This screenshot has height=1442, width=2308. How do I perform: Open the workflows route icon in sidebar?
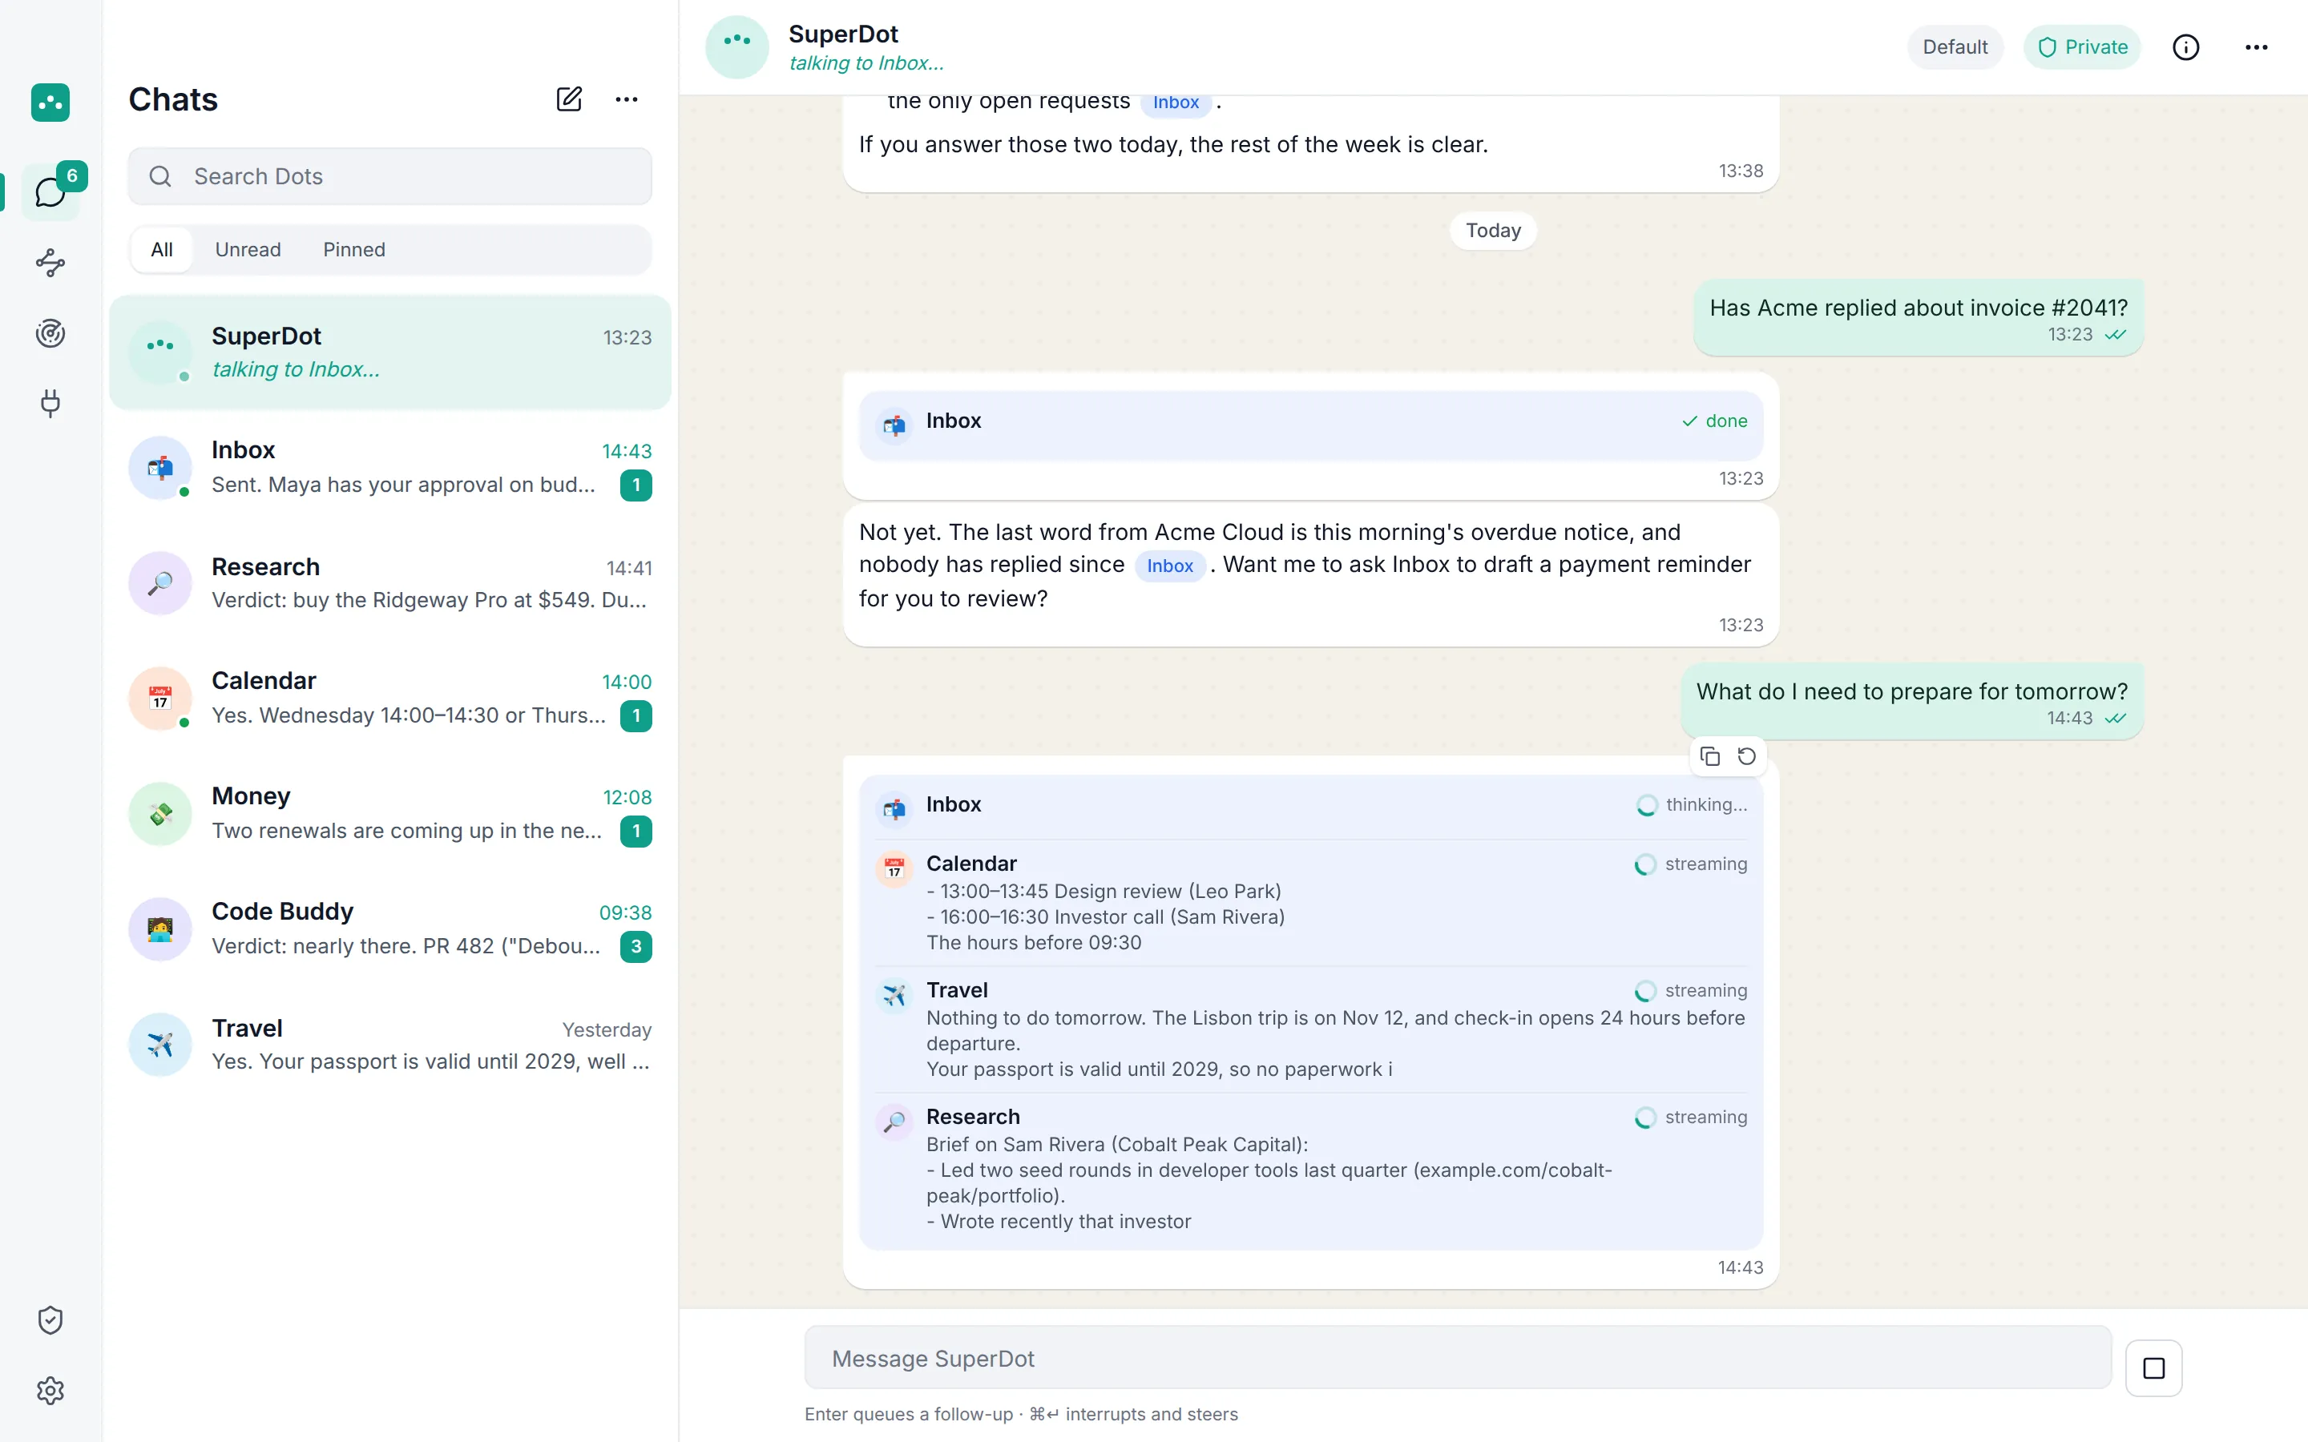tap(50, 264)
